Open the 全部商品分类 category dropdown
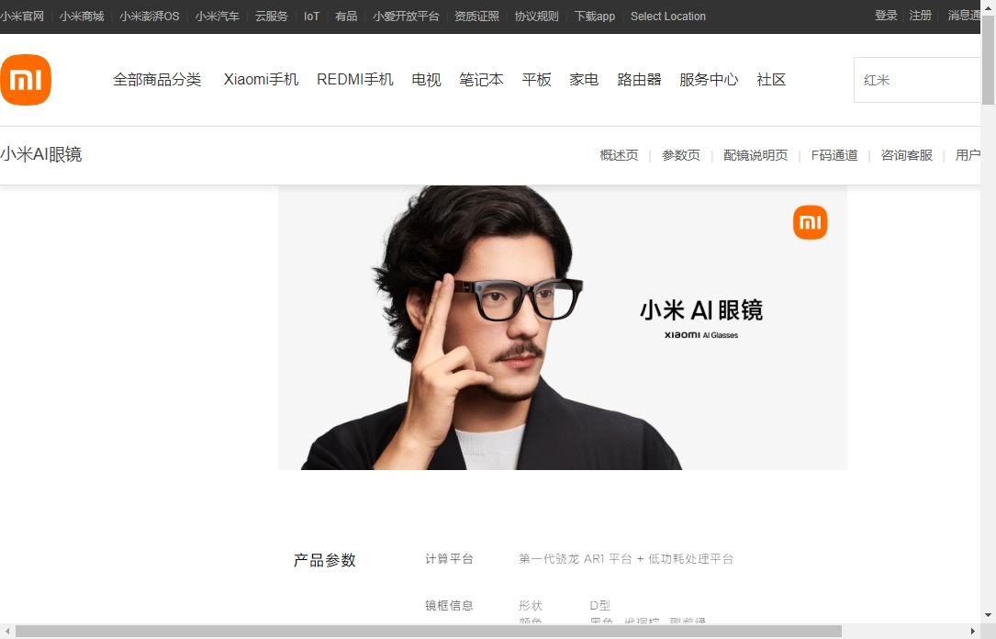The image size is (996, 639). [x=158, y=80]
